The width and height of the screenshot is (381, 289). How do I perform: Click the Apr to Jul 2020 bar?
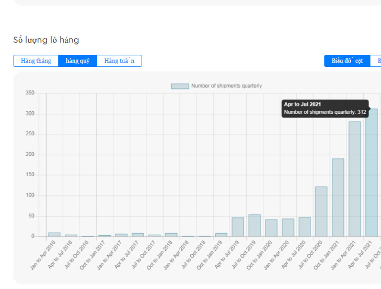point(304,227)
